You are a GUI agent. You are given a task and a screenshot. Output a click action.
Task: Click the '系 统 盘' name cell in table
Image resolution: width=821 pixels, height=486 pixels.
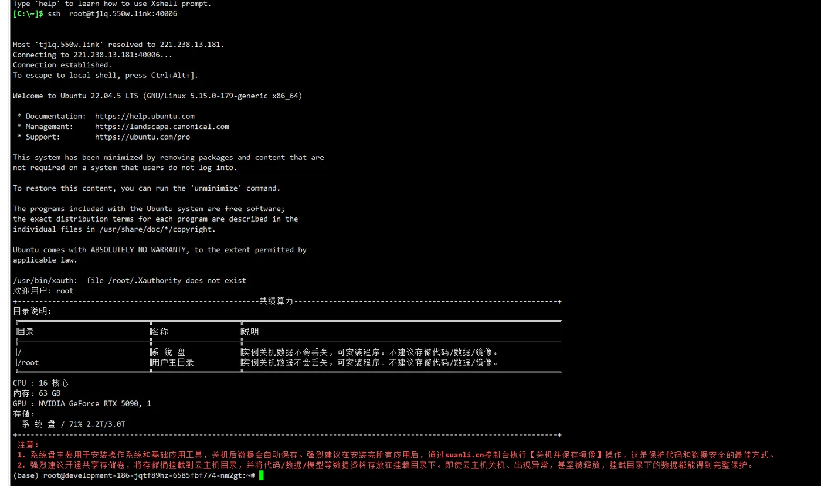168,352
